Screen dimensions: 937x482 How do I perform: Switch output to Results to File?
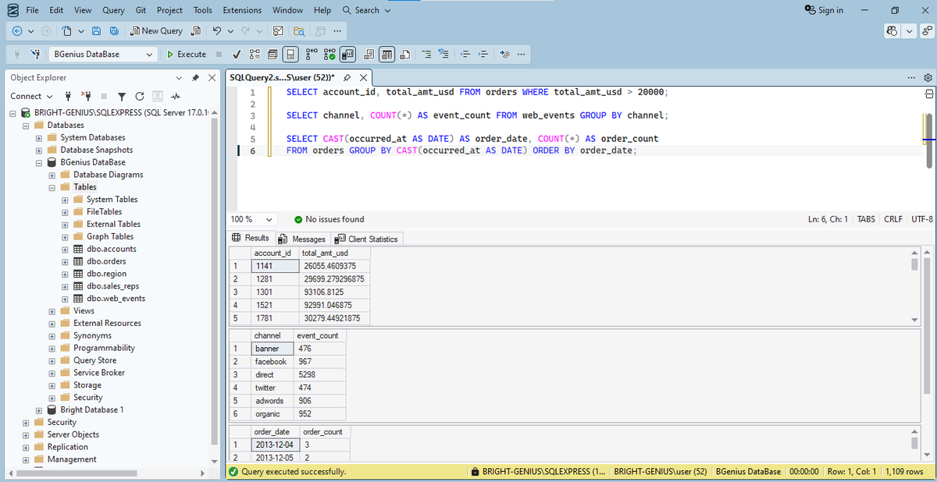pyautogui.click(x=404, y=55)
